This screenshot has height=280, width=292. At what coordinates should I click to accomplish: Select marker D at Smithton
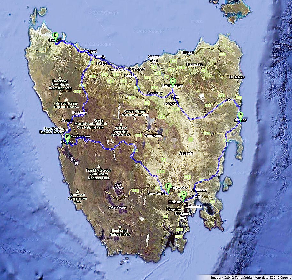(x=55, y=34)
